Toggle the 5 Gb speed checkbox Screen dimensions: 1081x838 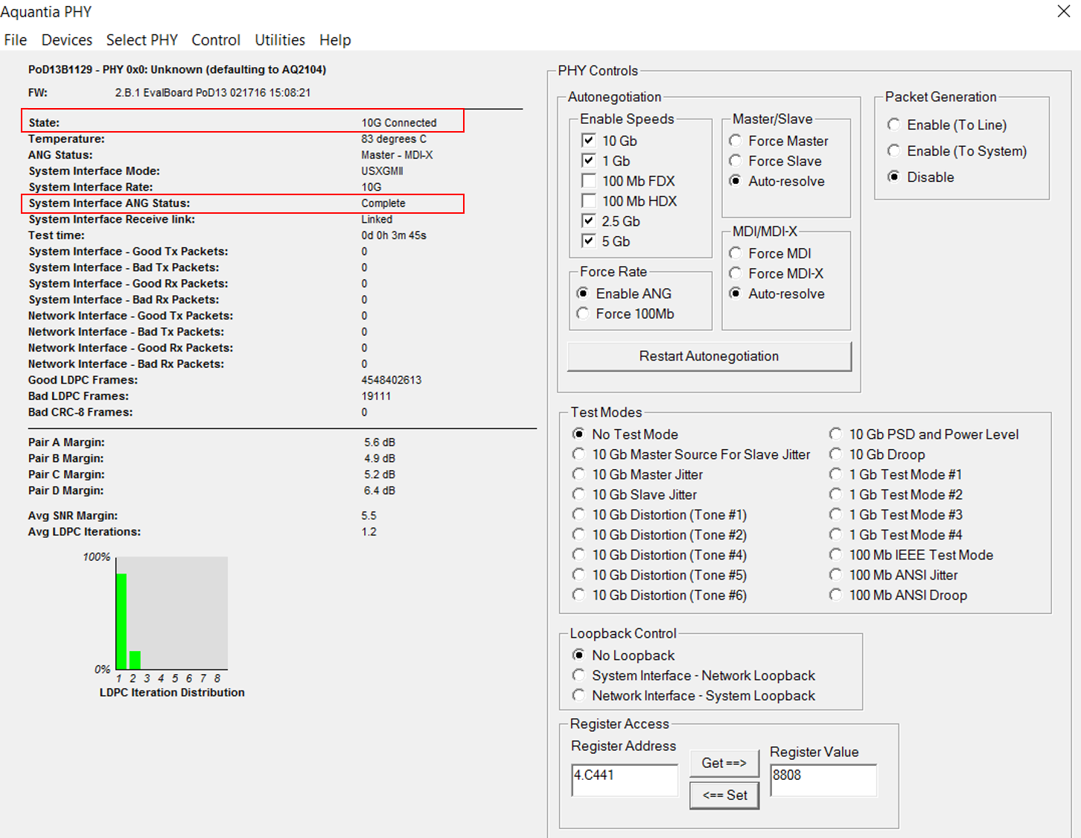(588, 241)
